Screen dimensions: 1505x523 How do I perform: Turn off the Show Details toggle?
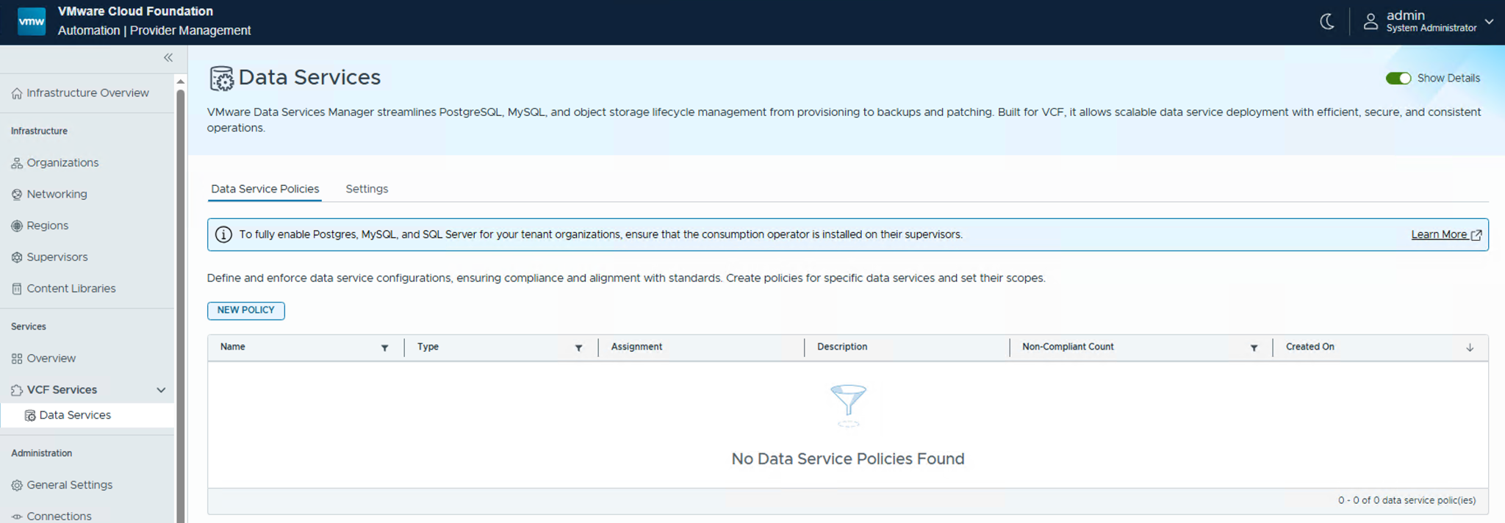pyautogui.click(x=1398, y=79)
